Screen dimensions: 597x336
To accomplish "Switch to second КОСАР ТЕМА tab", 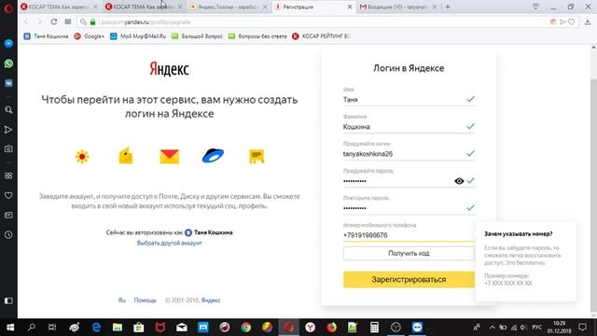I will [x=144, y=7].
